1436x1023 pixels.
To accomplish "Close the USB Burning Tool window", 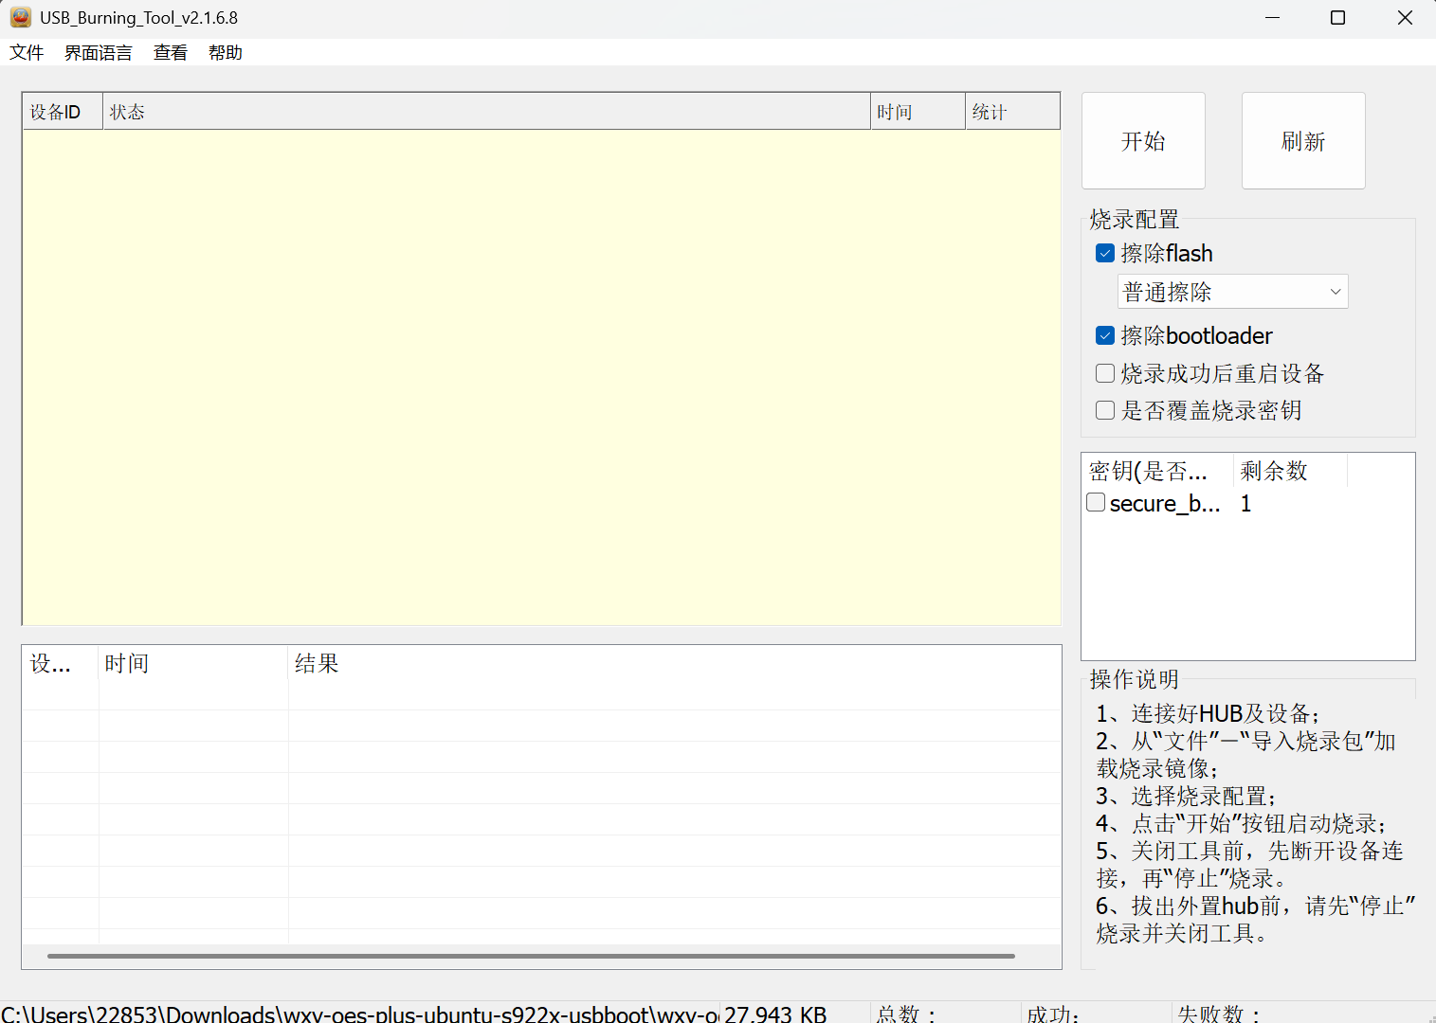I will (x=1405, y=18).
